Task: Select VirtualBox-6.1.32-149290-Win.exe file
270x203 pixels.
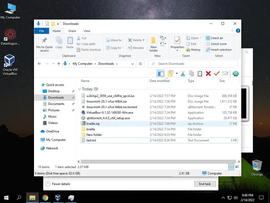Action: click(159, 113)
